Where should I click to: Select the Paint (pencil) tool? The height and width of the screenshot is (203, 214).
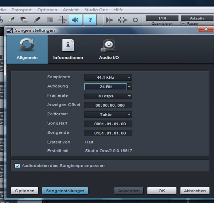tap(37, 20)
